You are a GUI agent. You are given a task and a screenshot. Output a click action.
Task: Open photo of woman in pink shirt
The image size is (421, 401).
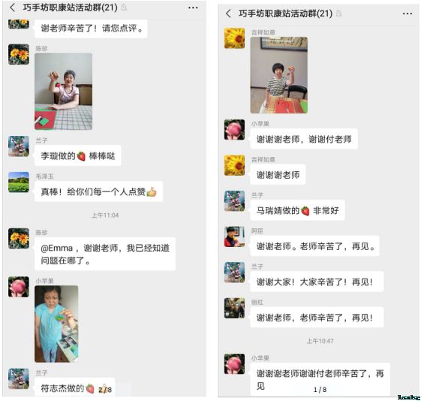pos(63,92)
